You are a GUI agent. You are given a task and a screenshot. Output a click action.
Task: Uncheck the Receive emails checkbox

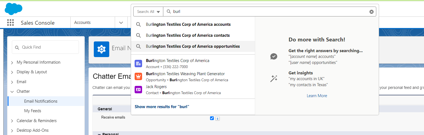(212, 118)
